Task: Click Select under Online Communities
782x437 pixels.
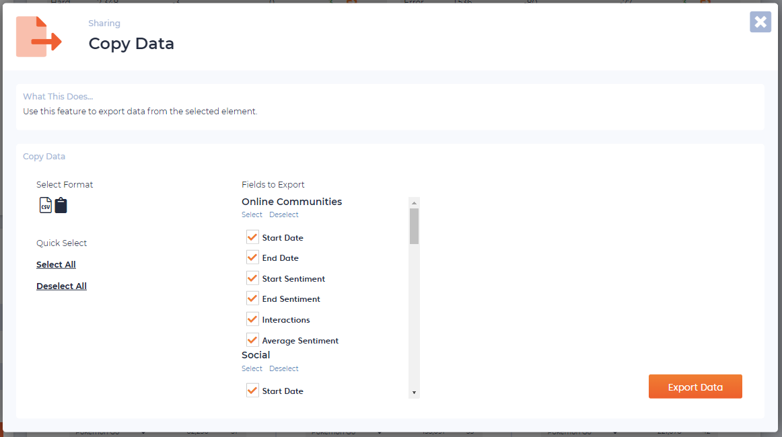Action: (252, 215)
